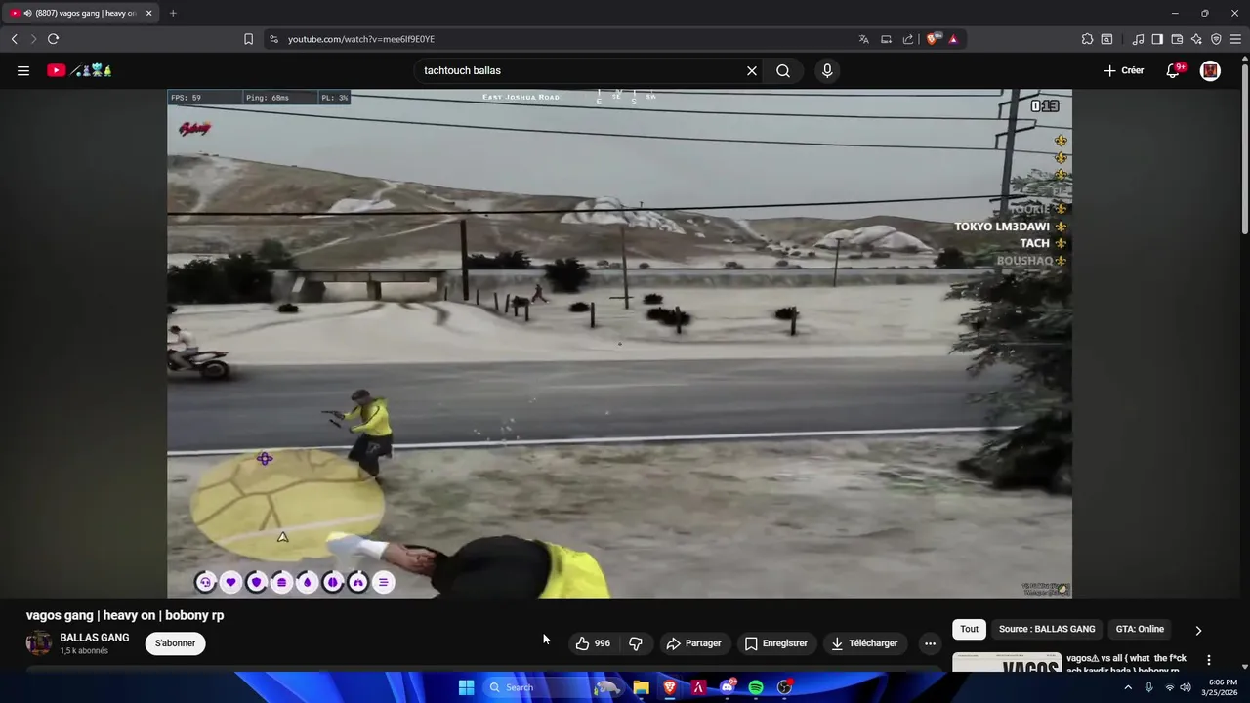Open the vagos vs all recommended video title
Viewport: 1250px width, 703px height.
pyautogui.click(x=1127, y=664)
